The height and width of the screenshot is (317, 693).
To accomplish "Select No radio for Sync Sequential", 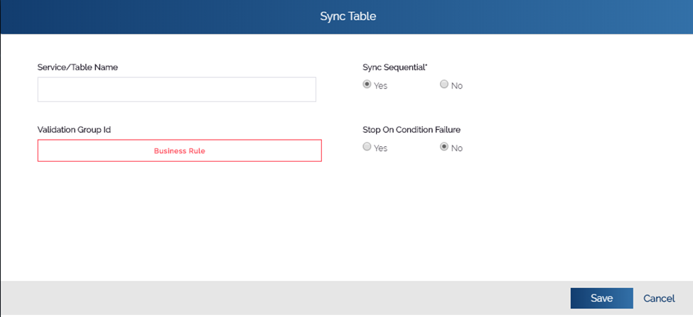I will click(444, 84).
